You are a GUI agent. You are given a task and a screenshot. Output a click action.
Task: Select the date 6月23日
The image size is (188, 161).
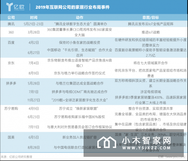pyautogui.click(x=33, y=117)
